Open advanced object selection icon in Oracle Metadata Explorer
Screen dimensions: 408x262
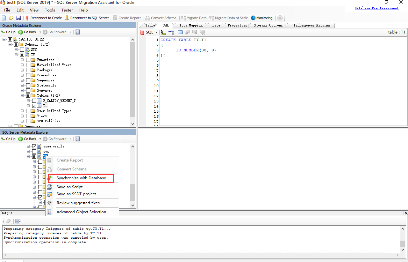(x=77, y=32)
